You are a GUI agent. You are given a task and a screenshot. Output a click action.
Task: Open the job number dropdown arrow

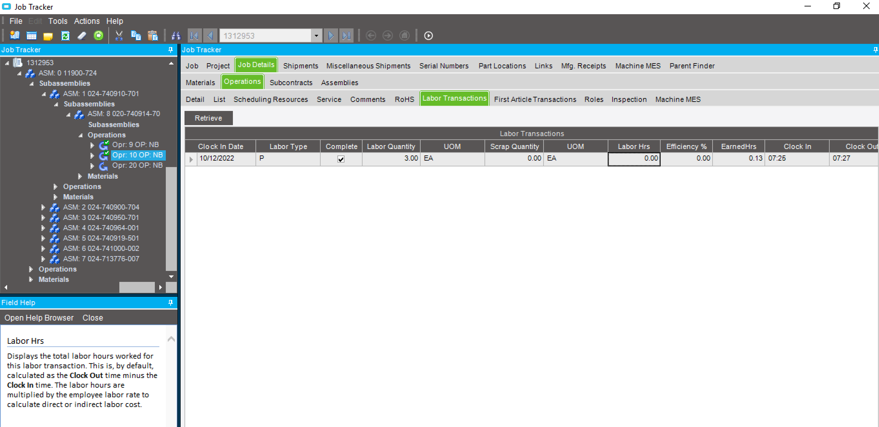pos(316,35)
